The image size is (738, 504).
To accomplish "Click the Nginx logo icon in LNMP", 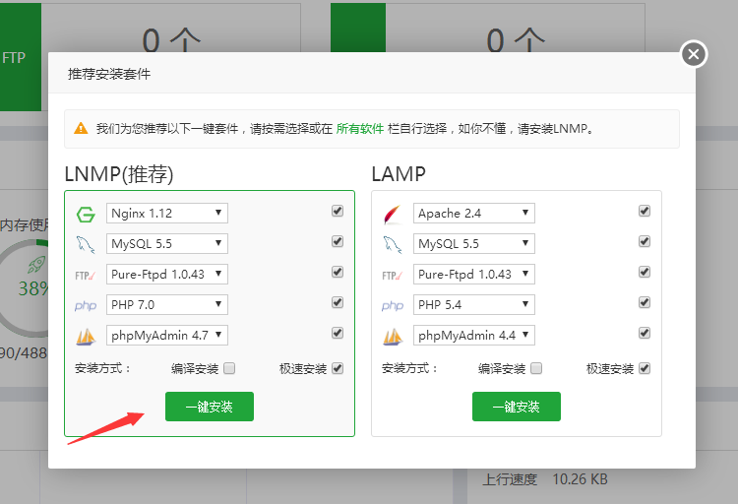I will tap(86, 215).
